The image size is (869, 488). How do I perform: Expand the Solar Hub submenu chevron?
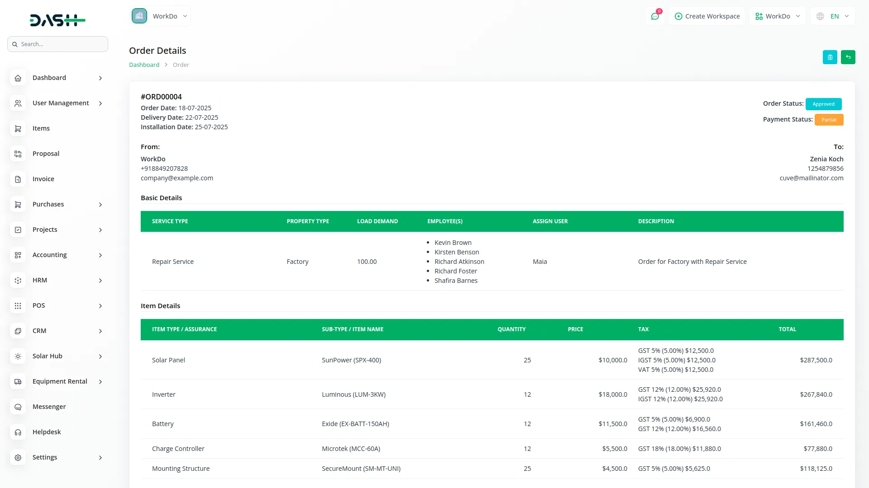click(100, 357)
